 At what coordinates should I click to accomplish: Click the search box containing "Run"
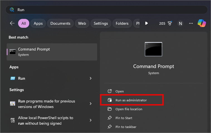coord(106,10)
